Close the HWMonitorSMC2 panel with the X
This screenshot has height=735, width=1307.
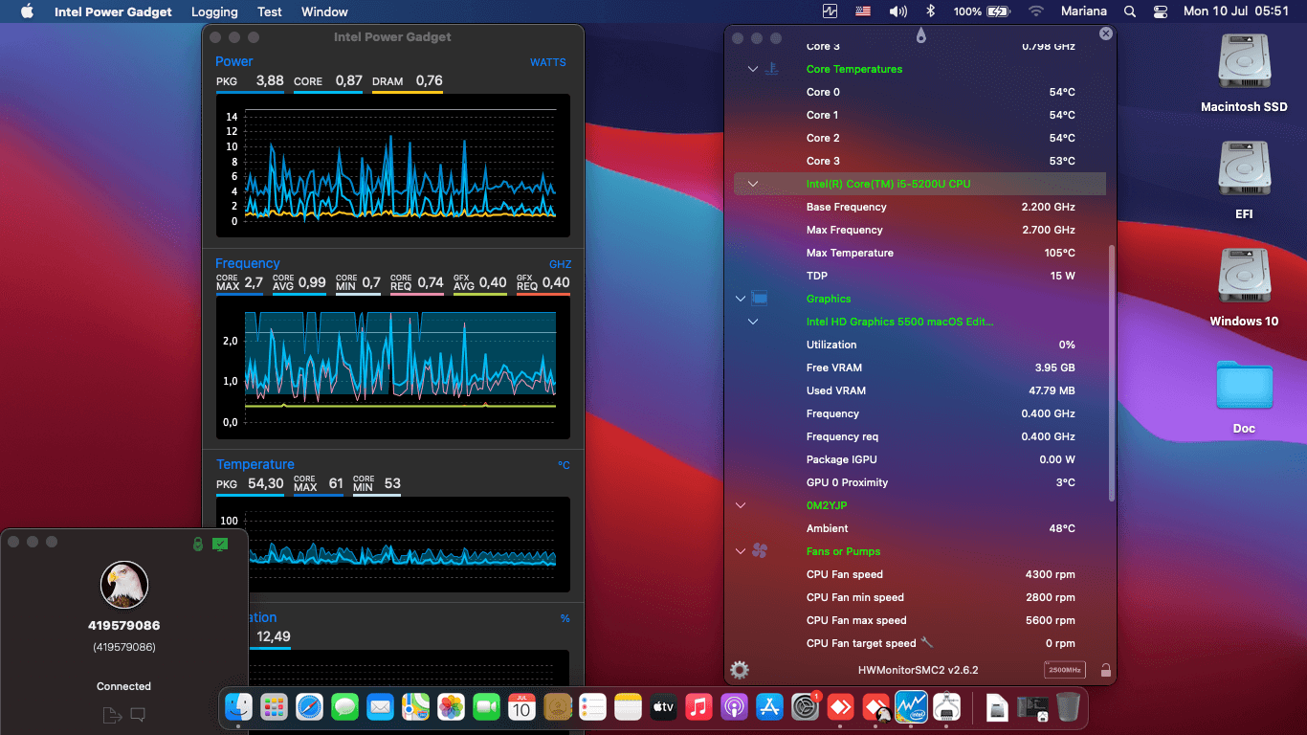1106,33
